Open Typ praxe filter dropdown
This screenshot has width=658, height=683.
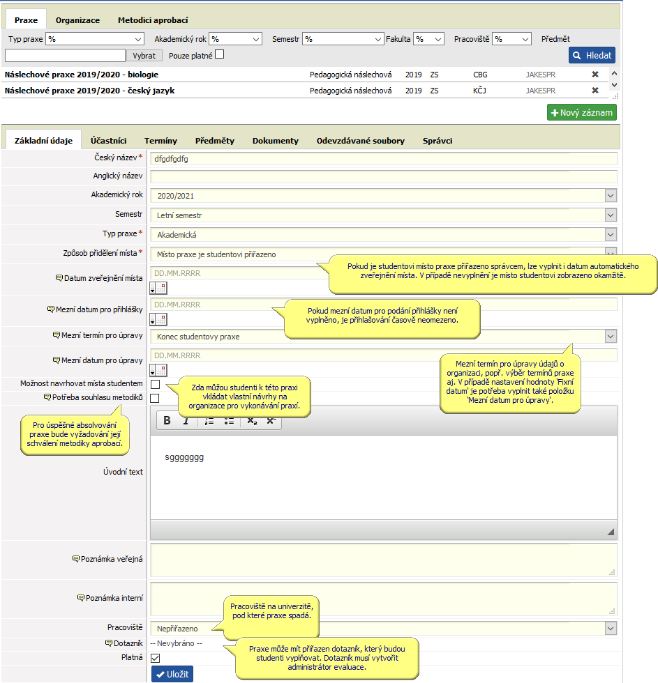click(95, 39)
